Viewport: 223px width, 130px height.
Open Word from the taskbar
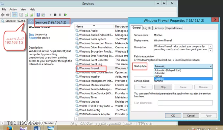(x=37, y=128)
